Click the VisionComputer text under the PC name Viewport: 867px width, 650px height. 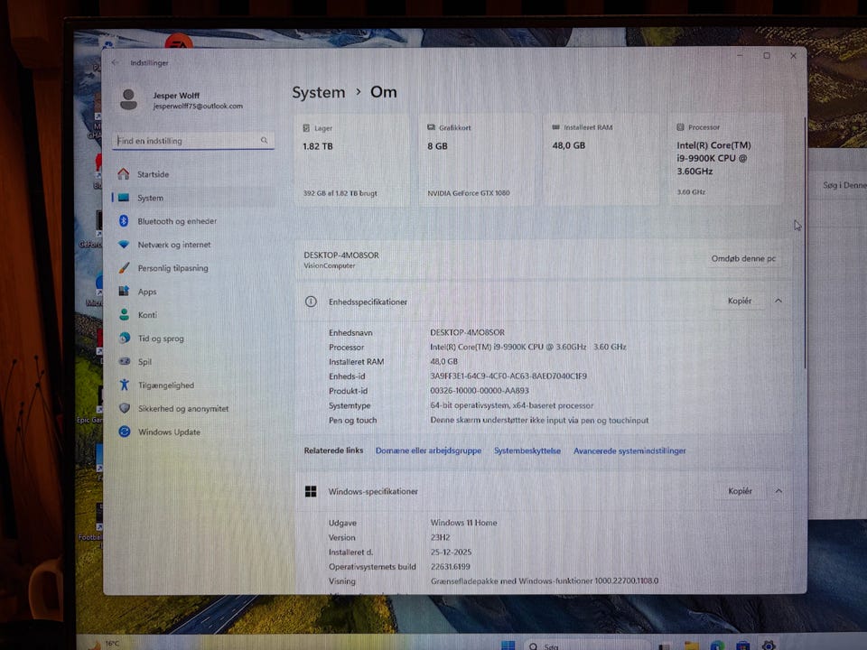(329, 265)
